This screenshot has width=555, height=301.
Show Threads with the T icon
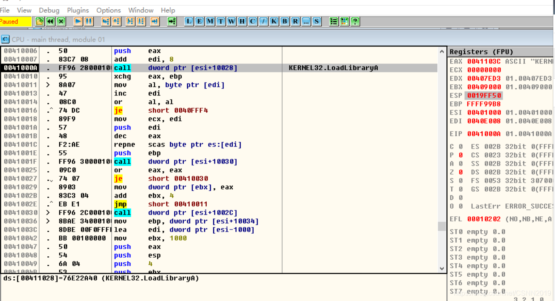pyautogui.click(x=221, y=21)
